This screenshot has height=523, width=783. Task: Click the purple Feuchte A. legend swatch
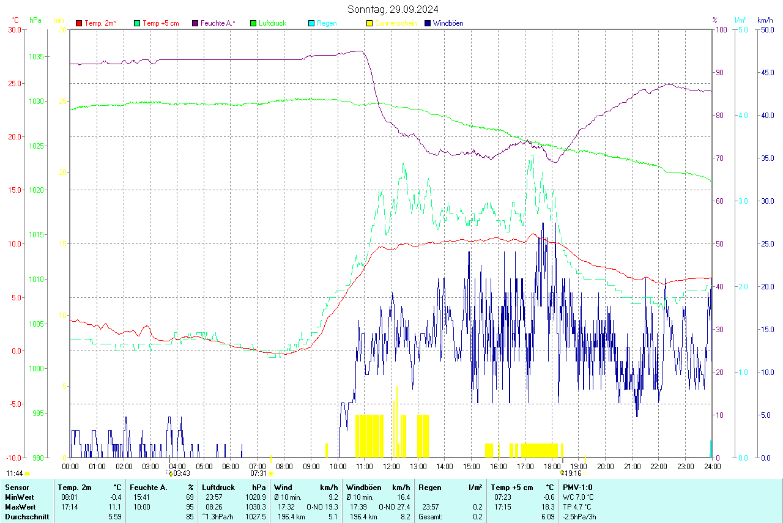coord(195,23)
